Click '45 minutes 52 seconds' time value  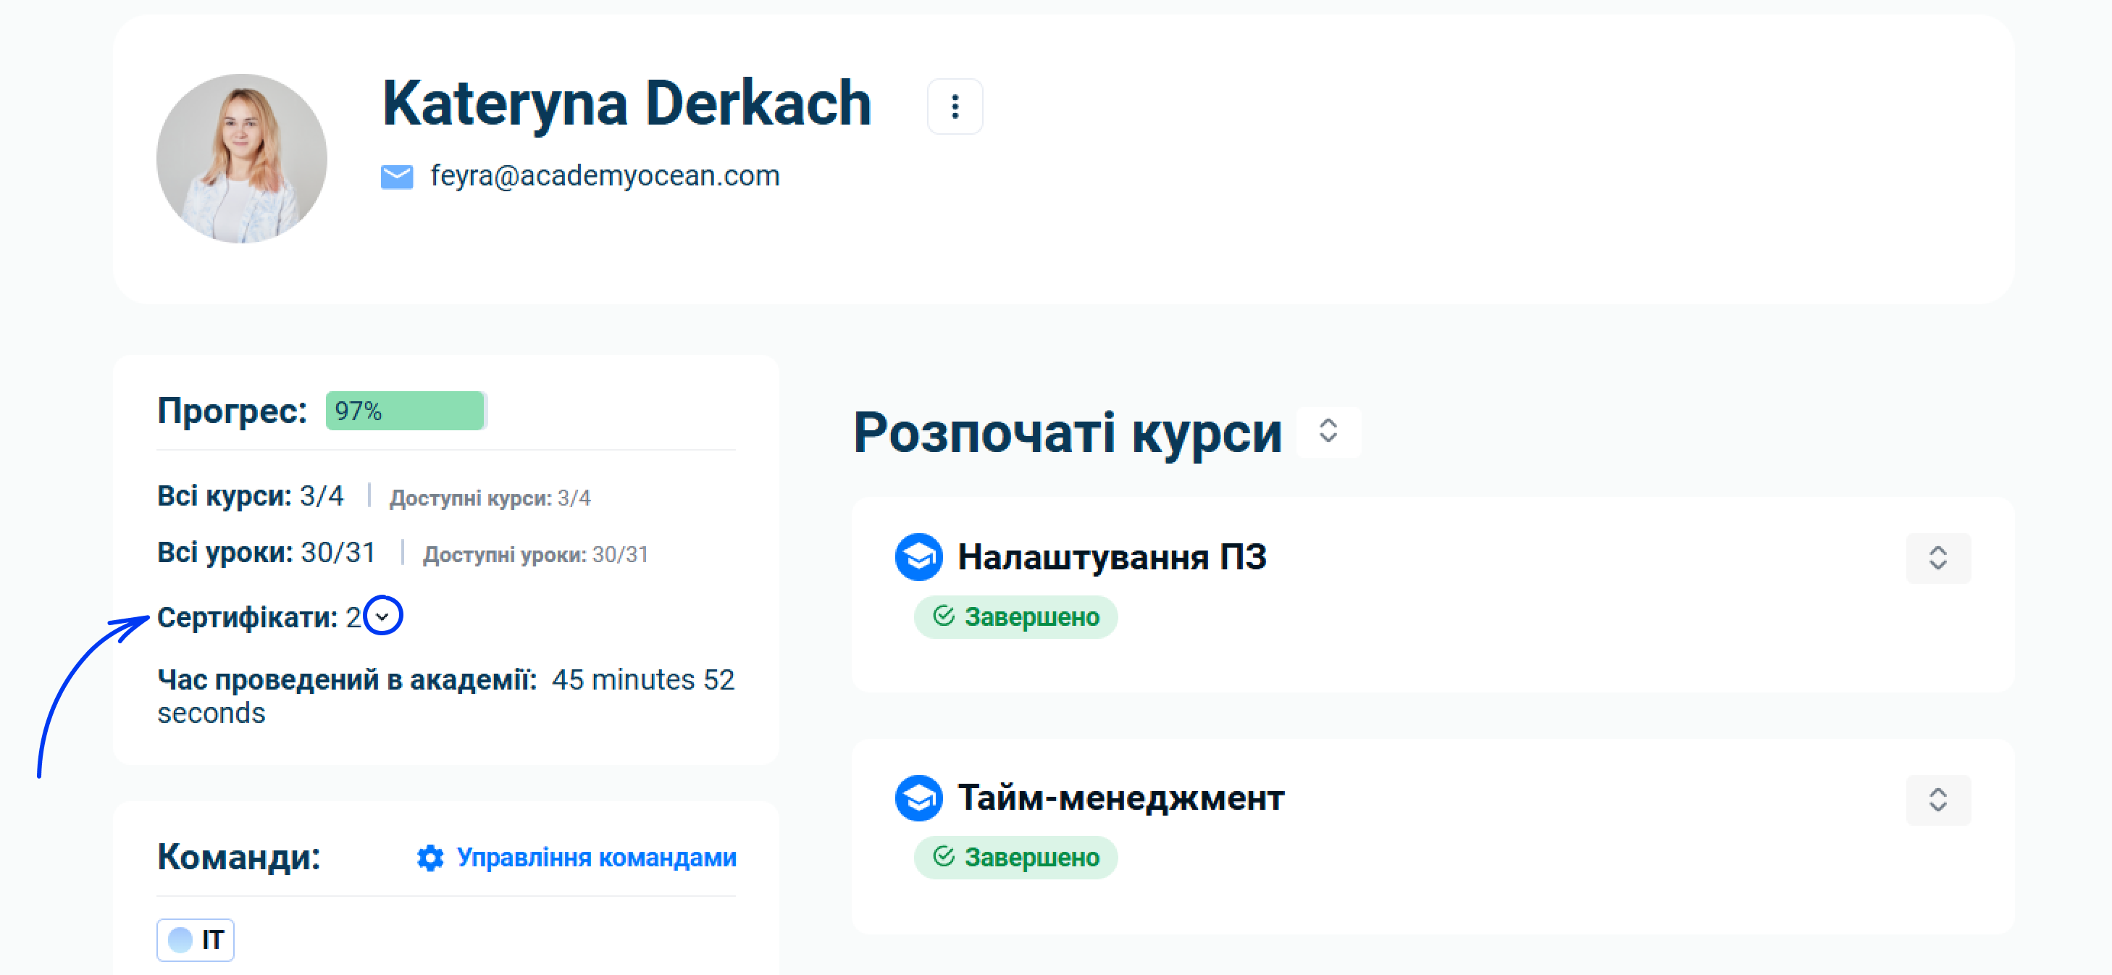click(x=446, y=696)
